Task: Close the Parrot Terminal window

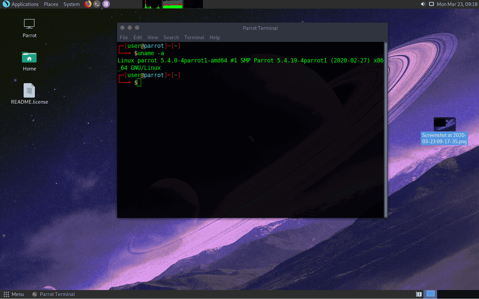Action: [x=122, y=28]
